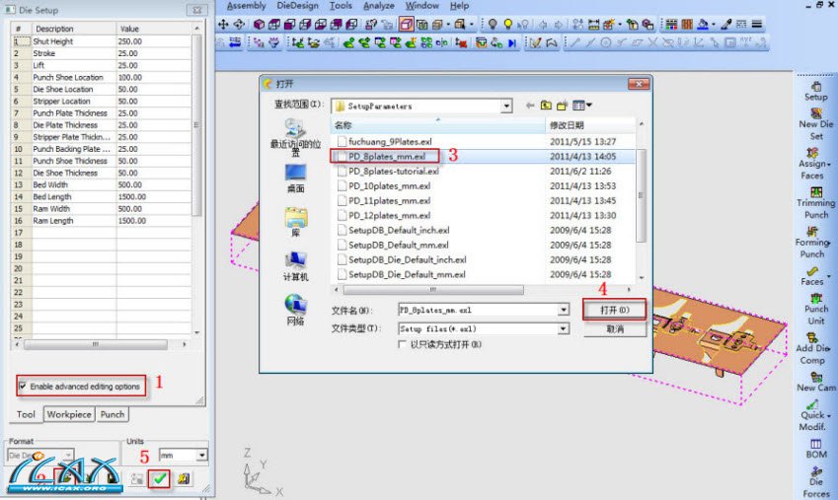This screenshot has width=838, height=500.
Task: Sort files by modified date header (修改日期)
Action: (590, 125)
